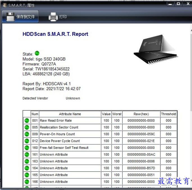Screen dimensions: 192x190
Task: Click raw value 0000000000-059C
Action: (x=141, y=134)
